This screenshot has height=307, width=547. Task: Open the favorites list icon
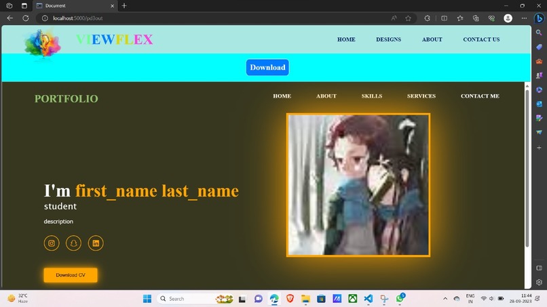point(460,18)
